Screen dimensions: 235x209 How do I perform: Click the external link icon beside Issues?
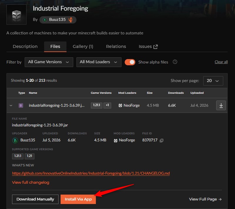point(156,47)
